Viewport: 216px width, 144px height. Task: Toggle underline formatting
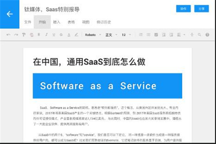pos(54,35)
